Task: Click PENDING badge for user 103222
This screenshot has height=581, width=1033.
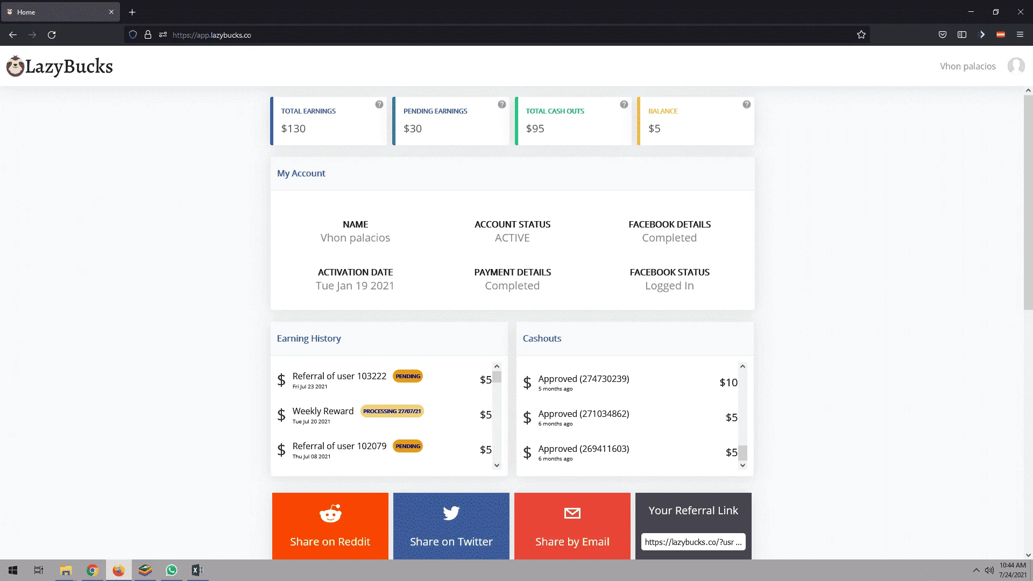Action: [408, 377]
